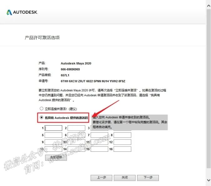Click the close (关闭) button
This screenshot has height=186, width=211.
125,178
